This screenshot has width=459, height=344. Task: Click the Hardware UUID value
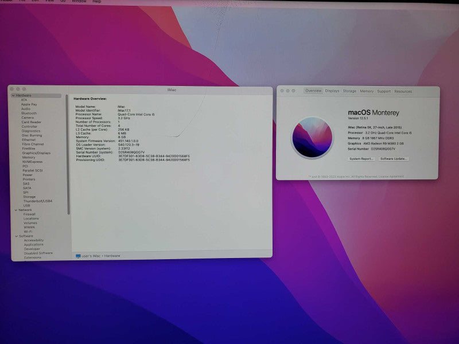click(x=154, y=156)
